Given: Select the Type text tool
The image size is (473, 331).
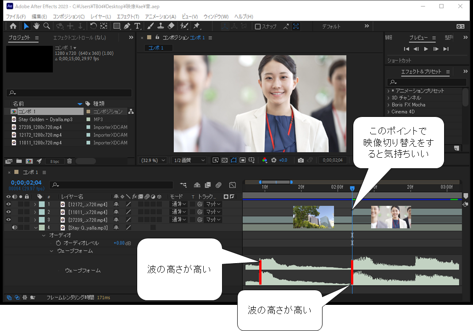Looking at the screenshot, I should tap(138, 26).
